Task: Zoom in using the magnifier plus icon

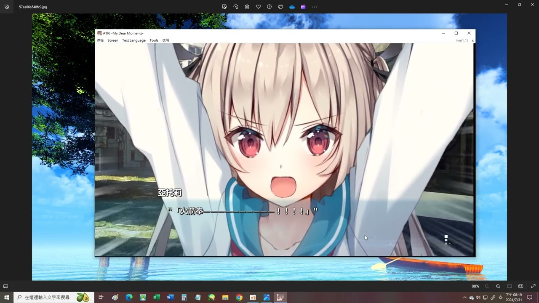Action: 498,286
